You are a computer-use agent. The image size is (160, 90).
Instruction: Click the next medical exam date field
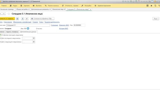27,42
